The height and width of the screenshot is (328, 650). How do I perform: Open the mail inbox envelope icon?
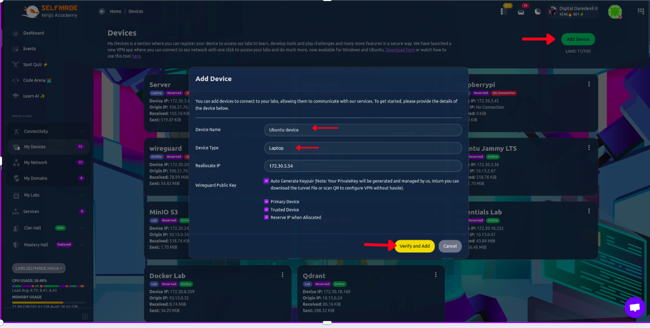[521, 12]
